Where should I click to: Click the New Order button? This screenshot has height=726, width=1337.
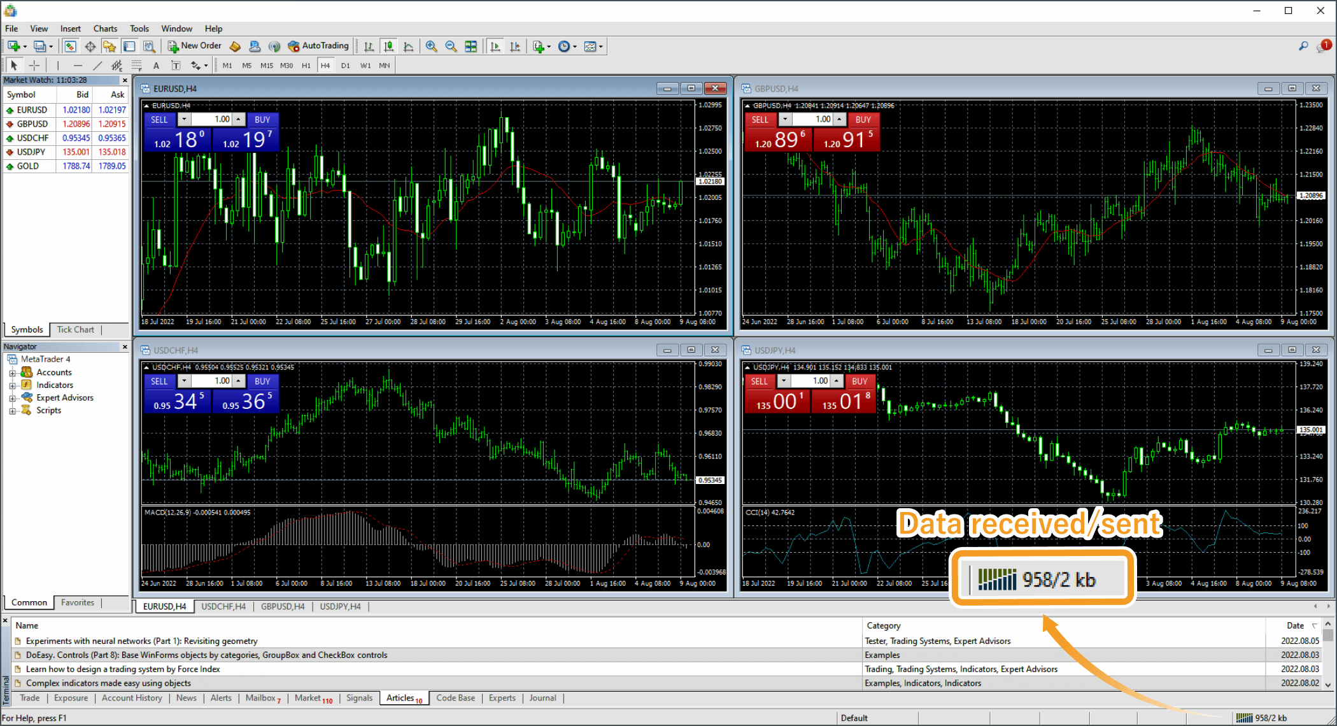(194, 45)
